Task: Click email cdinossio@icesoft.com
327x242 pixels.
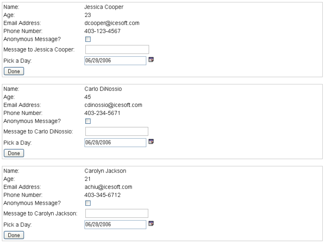Action: point(113,105)
